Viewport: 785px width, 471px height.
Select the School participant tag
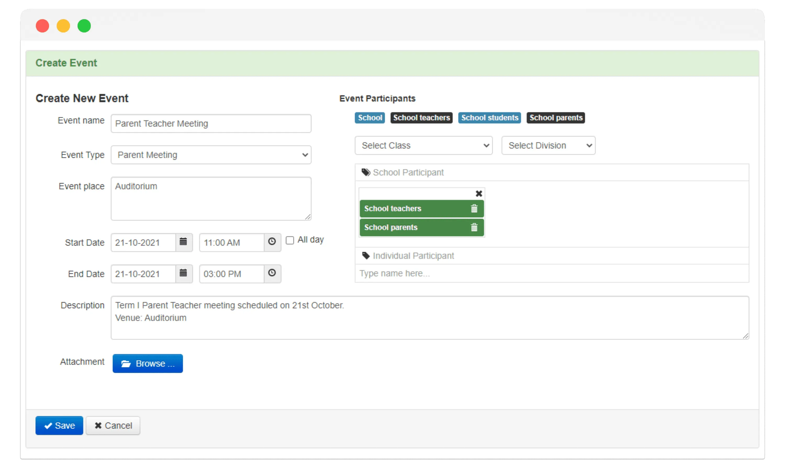(x=370, y=118)
